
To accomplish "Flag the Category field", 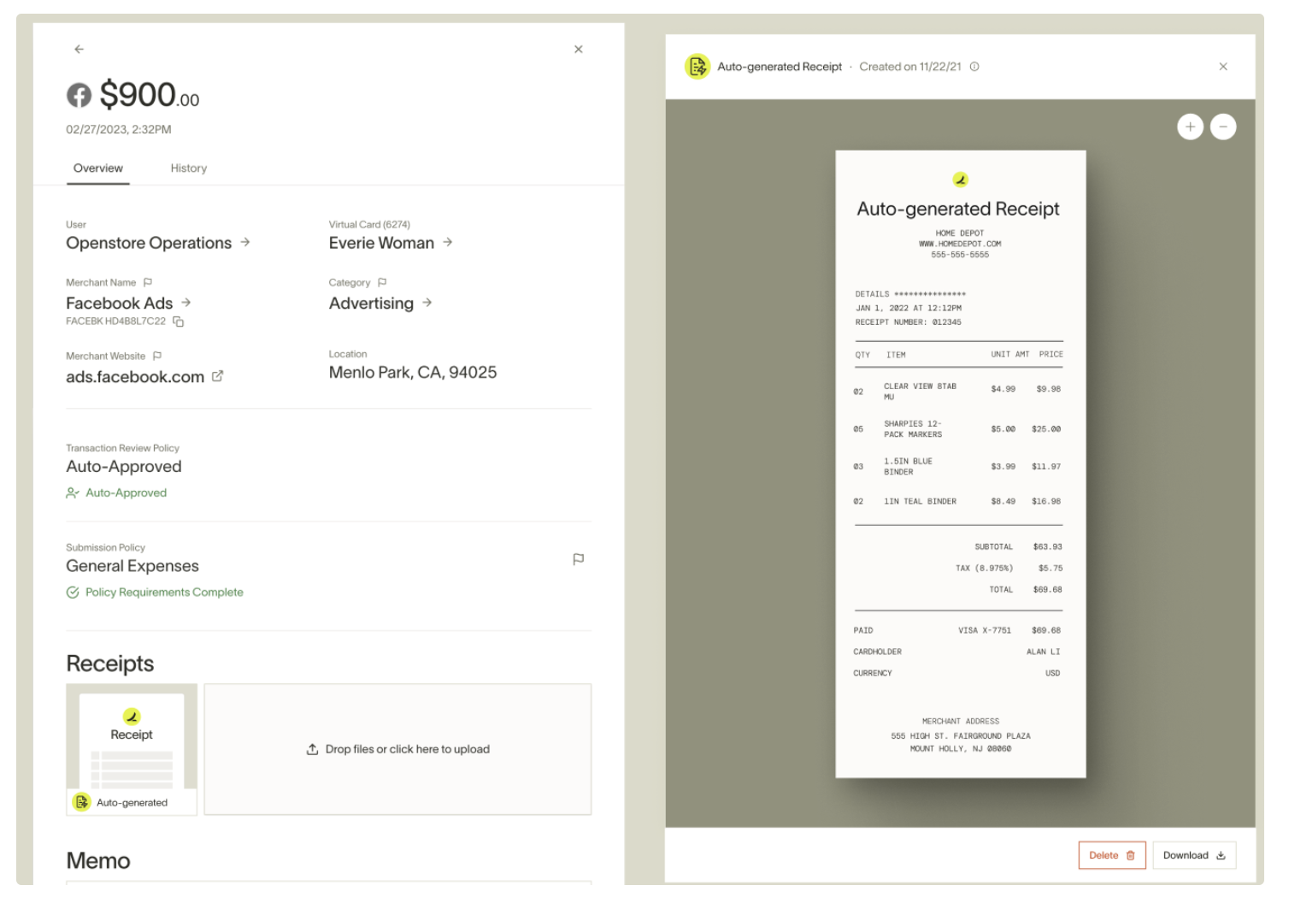I will pos(381,282).
